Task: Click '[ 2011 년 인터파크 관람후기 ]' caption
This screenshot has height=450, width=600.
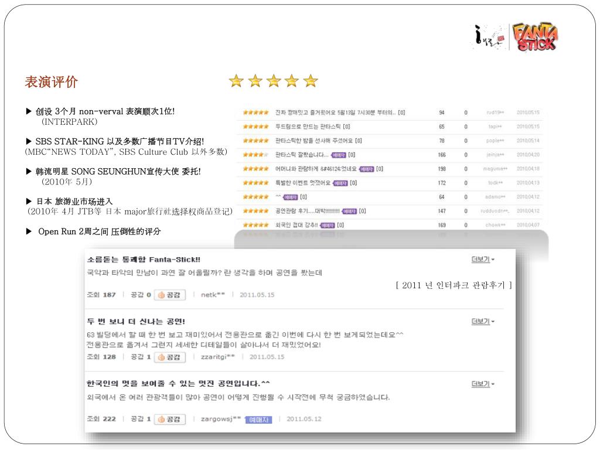Action: (x=454, y=285)
